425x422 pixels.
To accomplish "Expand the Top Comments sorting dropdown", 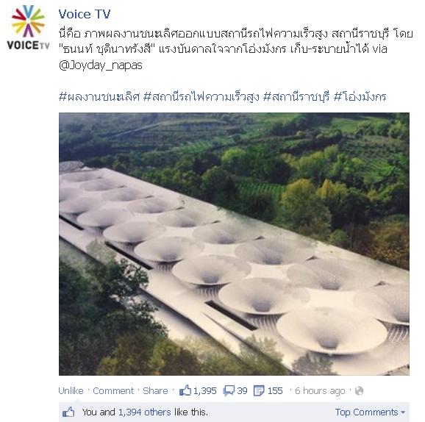I will (x=370, y=412).
